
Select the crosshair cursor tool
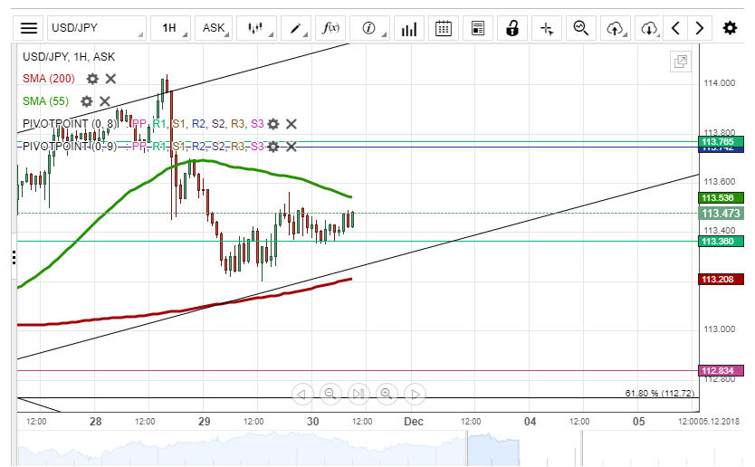(547, 28)
